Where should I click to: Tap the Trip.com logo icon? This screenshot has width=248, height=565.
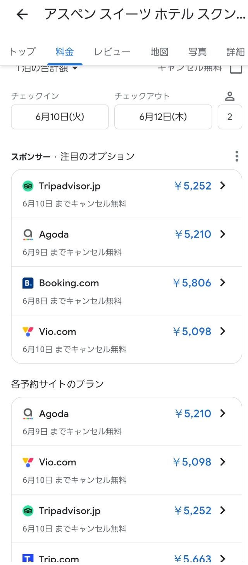[x=28, y=559]
